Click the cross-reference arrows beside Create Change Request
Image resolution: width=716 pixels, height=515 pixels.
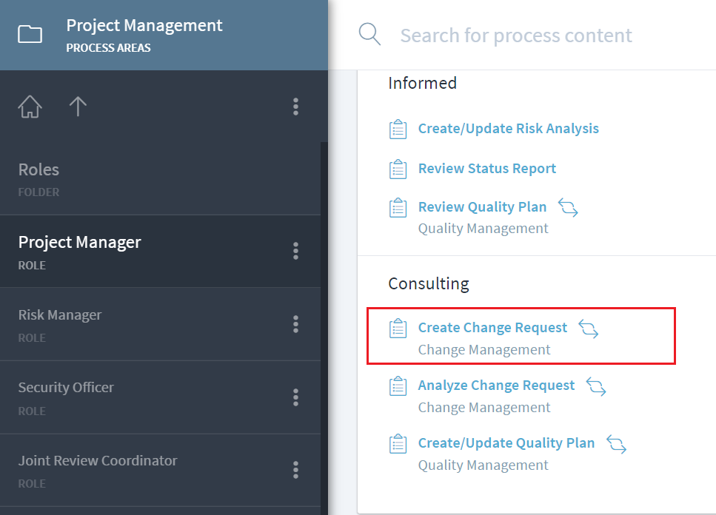589,328
